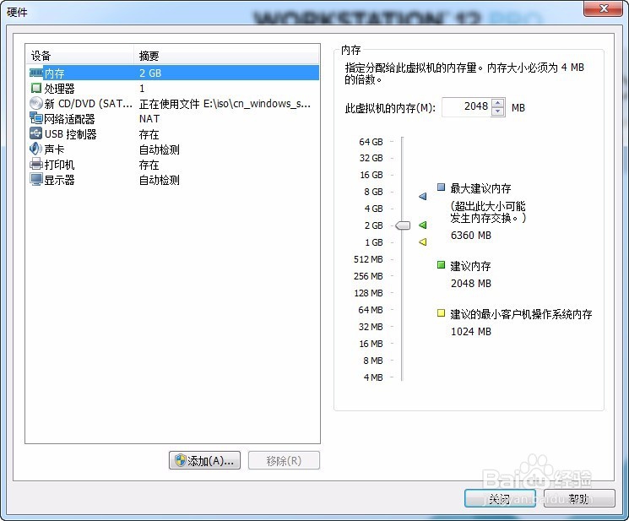This screenshot has height=521, width=629.
Task: Click the 512 MB slider scale label
Action: click(368, 259)
